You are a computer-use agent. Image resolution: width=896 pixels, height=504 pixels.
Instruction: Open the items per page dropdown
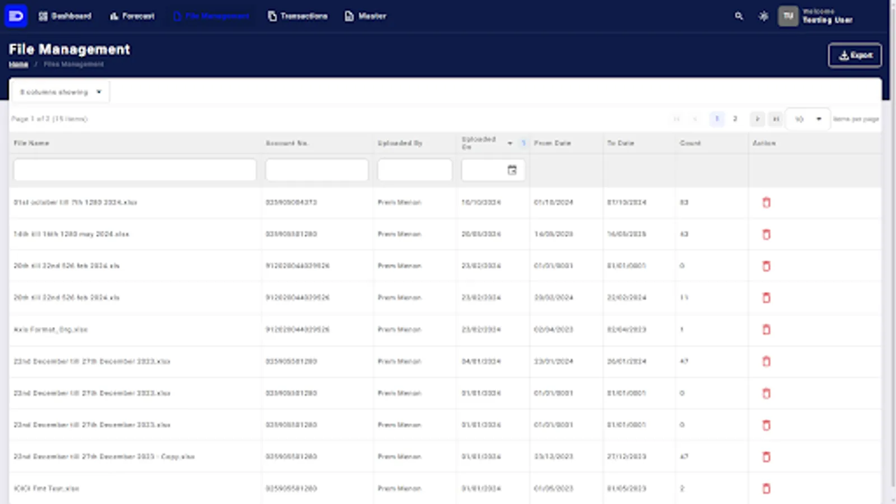point(807,119)
